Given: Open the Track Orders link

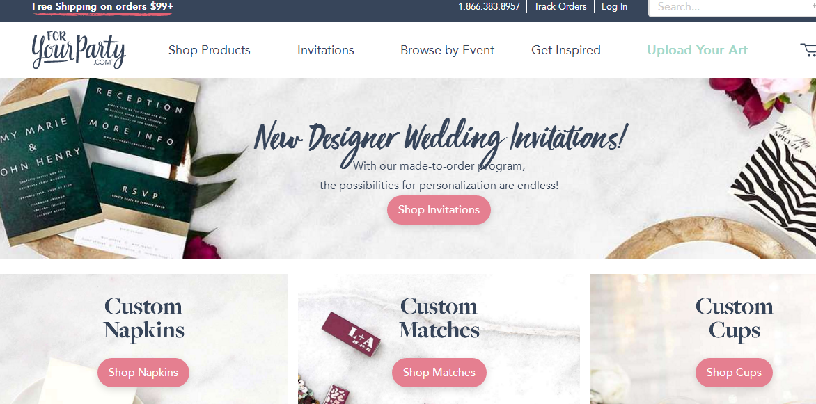Looking at the screenshot, I should [x=560, y=7].
